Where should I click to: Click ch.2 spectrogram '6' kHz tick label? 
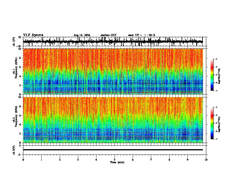(20, 116)
